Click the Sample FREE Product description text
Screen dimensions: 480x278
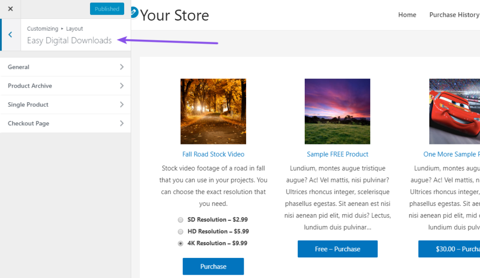[x=337, y=198]
